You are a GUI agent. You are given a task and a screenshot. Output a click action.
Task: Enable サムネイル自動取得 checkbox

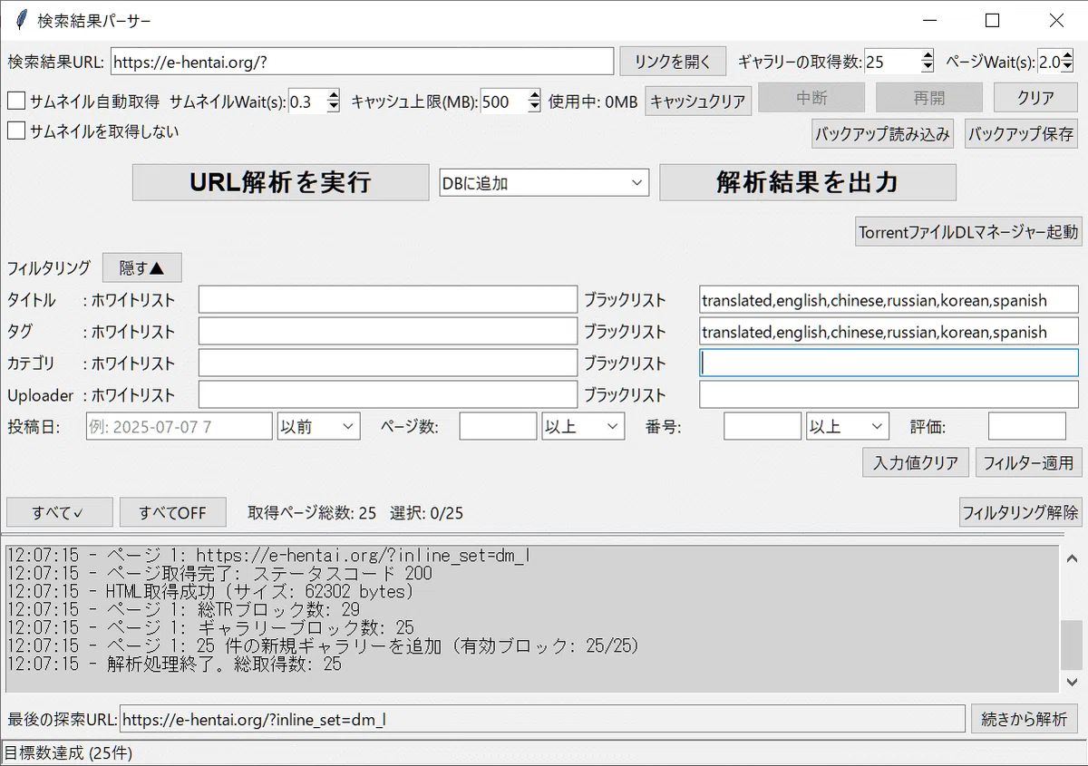(x=16, y=102)
